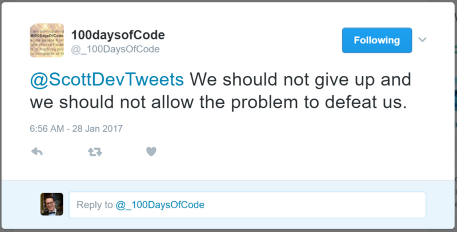This screenshot has height=232, width=457.
Task: Open the @ScottDevTweets mention link
Action: click(x=107, y=79)
